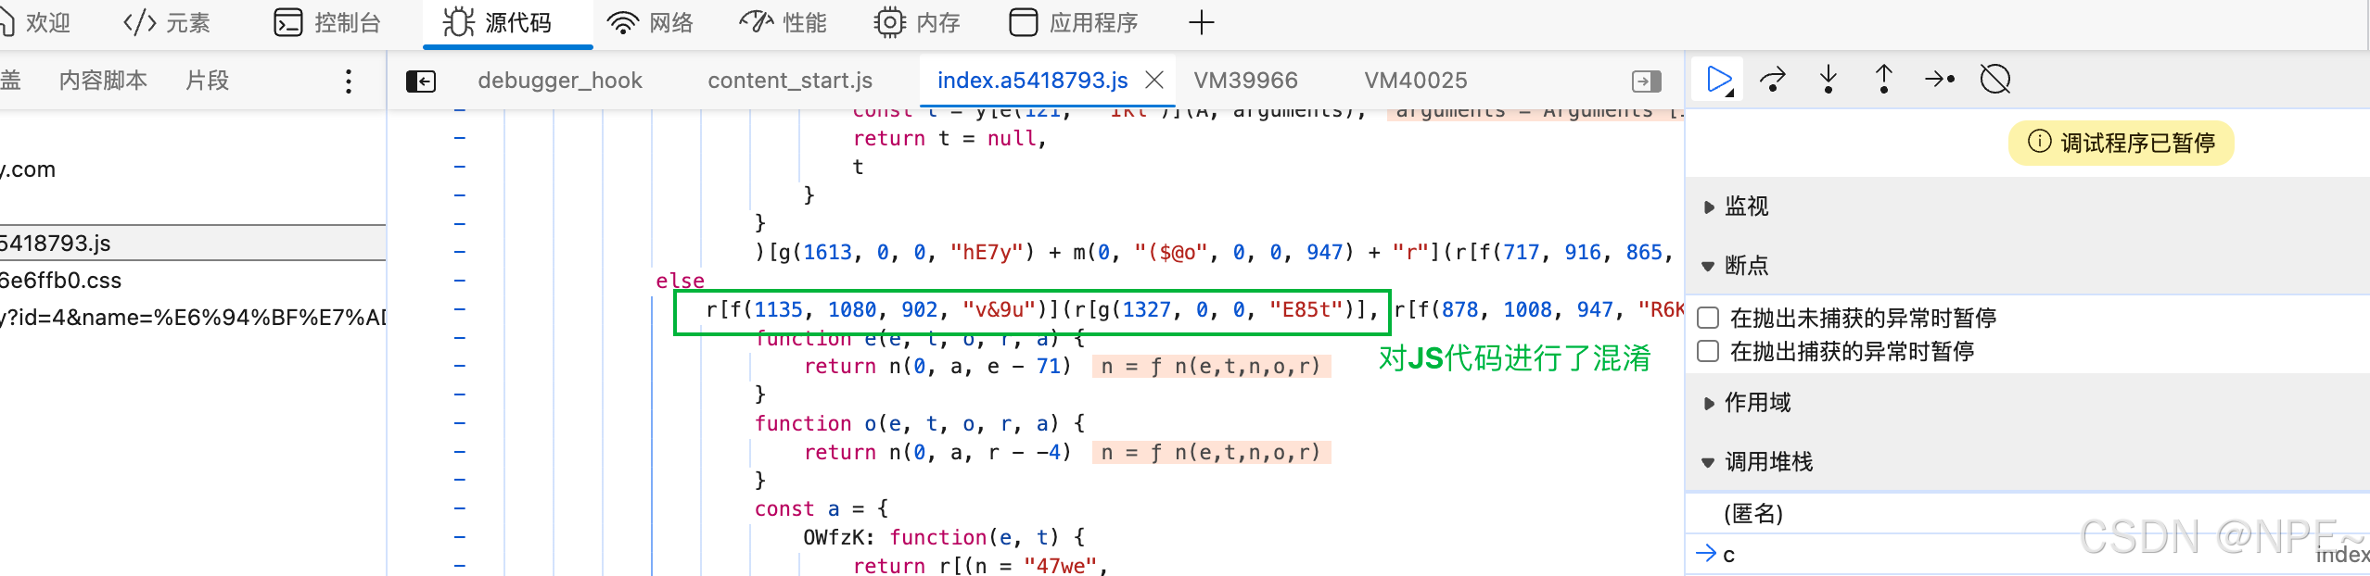Toggle the file navigator pane icon
This screenshot has width=2370, height=576.
point(421,81)
